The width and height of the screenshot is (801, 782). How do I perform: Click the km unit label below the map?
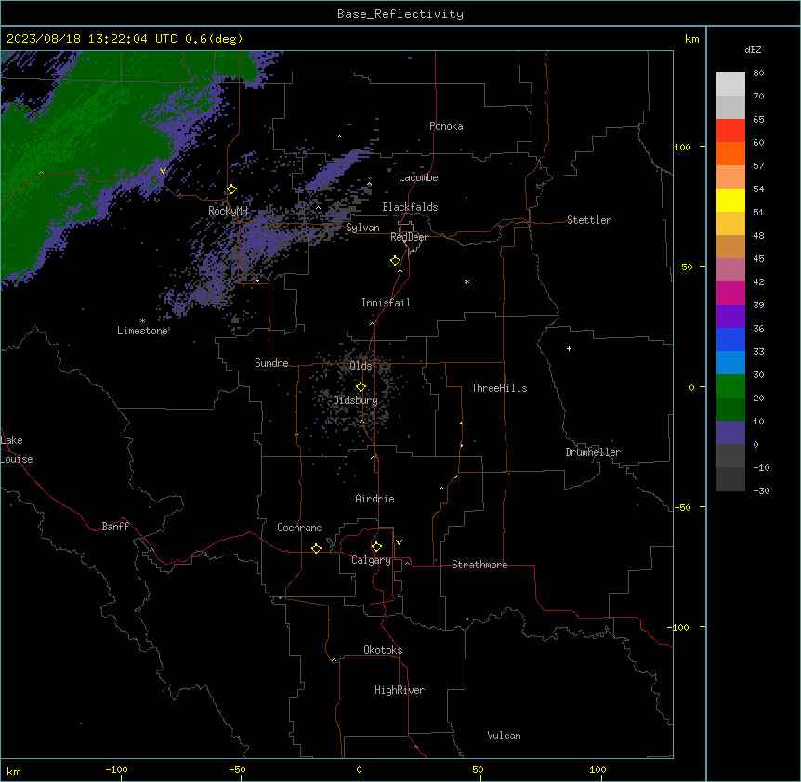tap(14, 771)
